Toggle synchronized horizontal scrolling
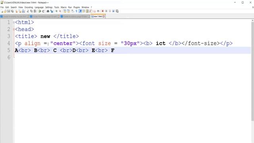 coord(68,11)
